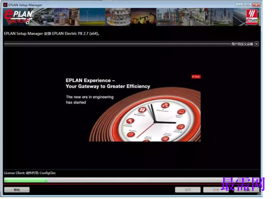Click the green installation progress bar
The width and height of the screenshot is (274, 199).
pos(26,180)
